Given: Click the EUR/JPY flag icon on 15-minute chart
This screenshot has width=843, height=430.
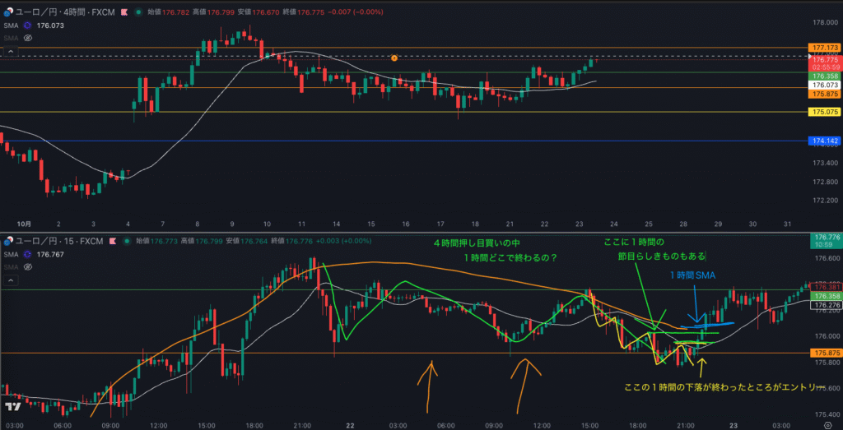Looking at the screenshot, I should tap(7, 241).
